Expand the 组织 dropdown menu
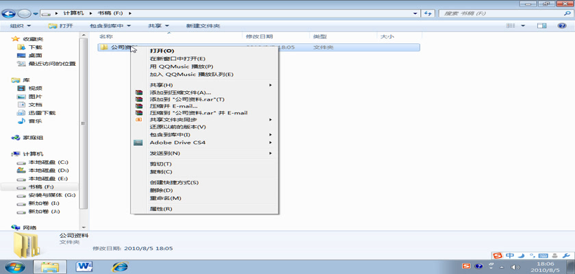This screenshot has height=274, width=575. (x=20, y=26)
